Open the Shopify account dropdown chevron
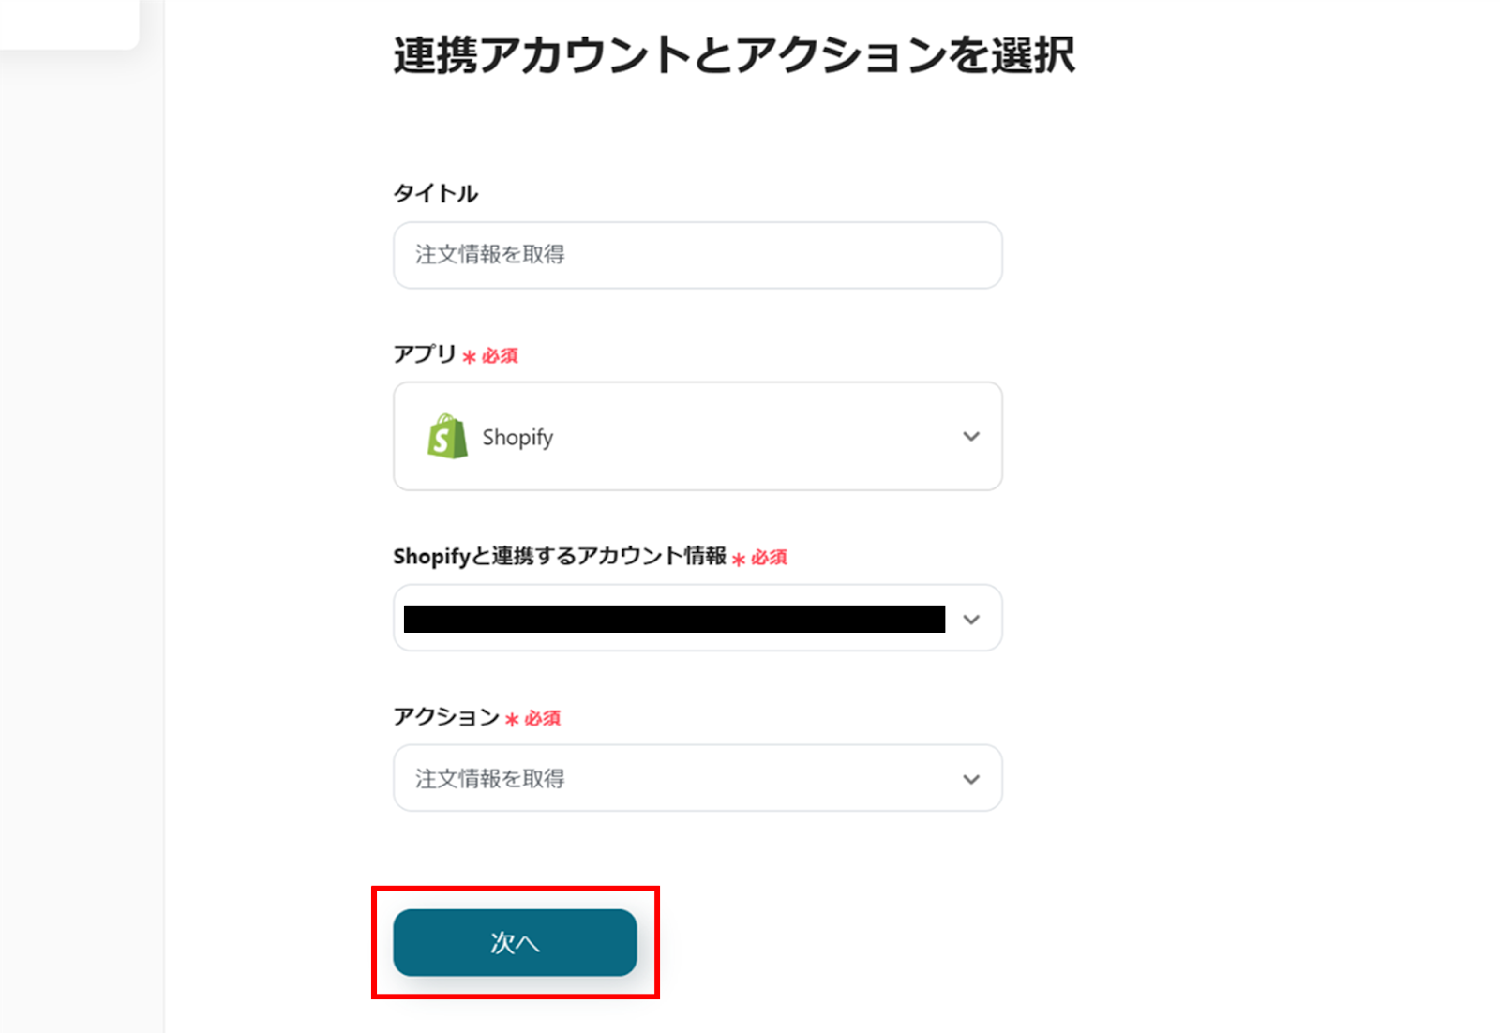Viewport: 1500px width, 1033px height. click(x=971, y=620)
